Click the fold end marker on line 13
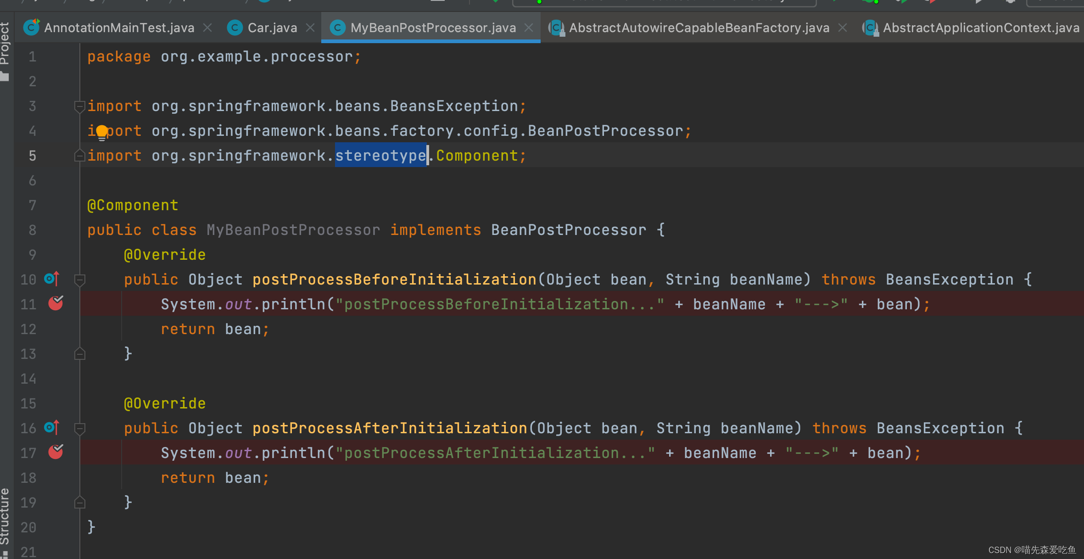1084x559 pixels. coord(79,354)
